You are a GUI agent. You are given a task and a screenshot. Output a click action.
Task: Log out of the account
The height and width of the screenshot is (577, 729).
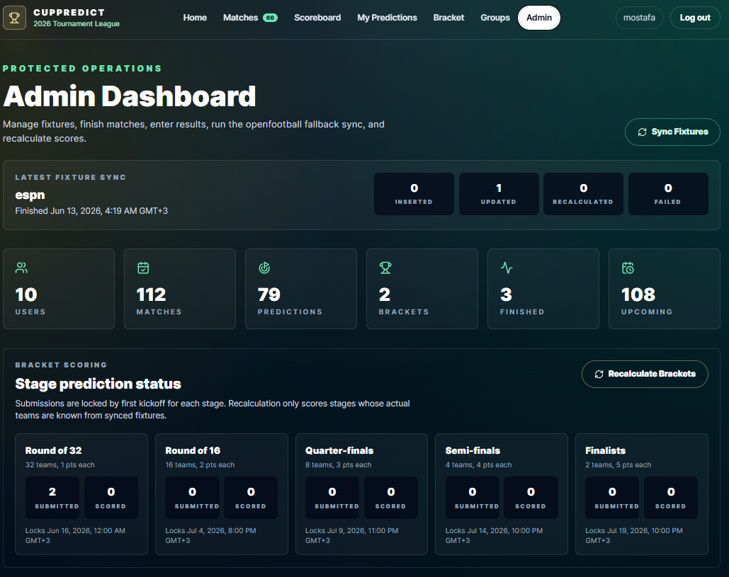pos(695,18)
